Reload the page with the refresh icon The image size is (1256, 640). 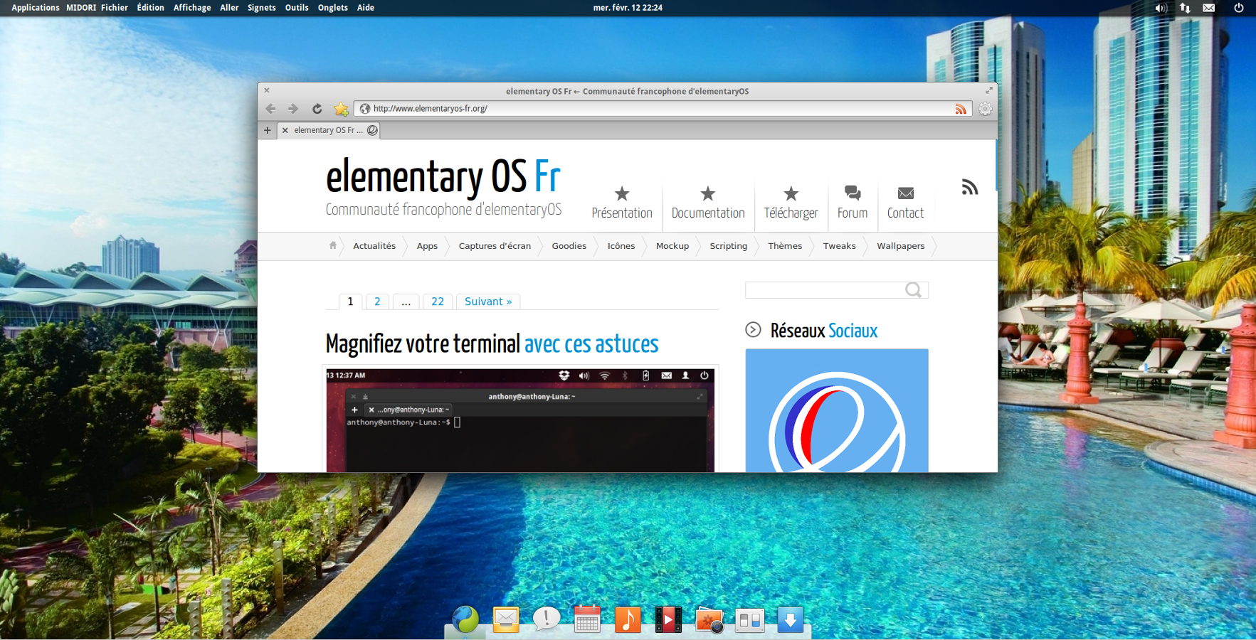pos(317,109)
